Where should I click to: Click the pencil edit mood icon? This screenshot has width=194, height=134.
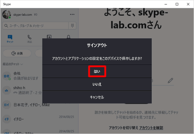click(170, 81)
